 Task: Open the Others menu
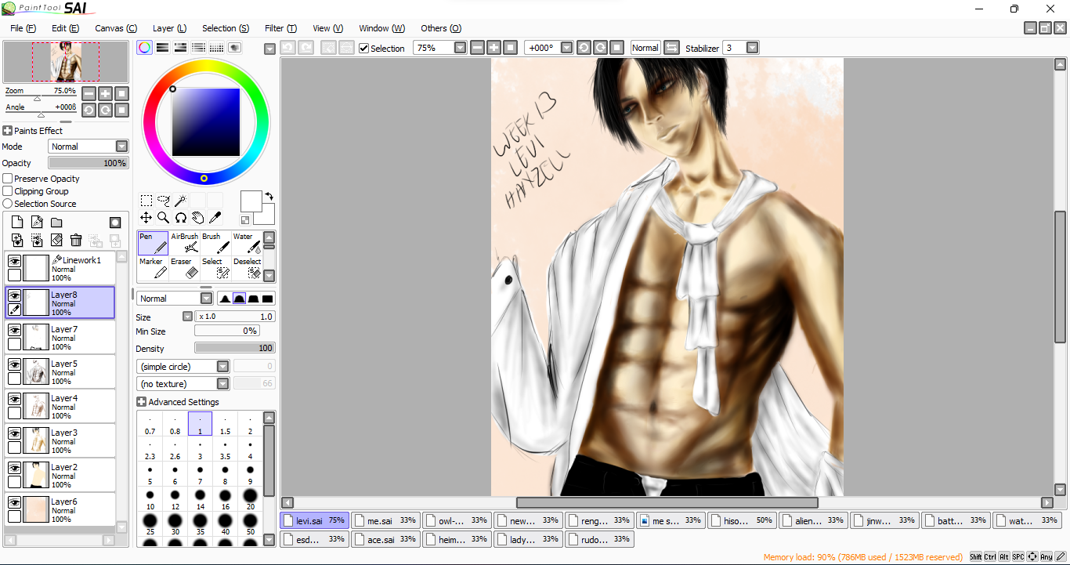441,28
